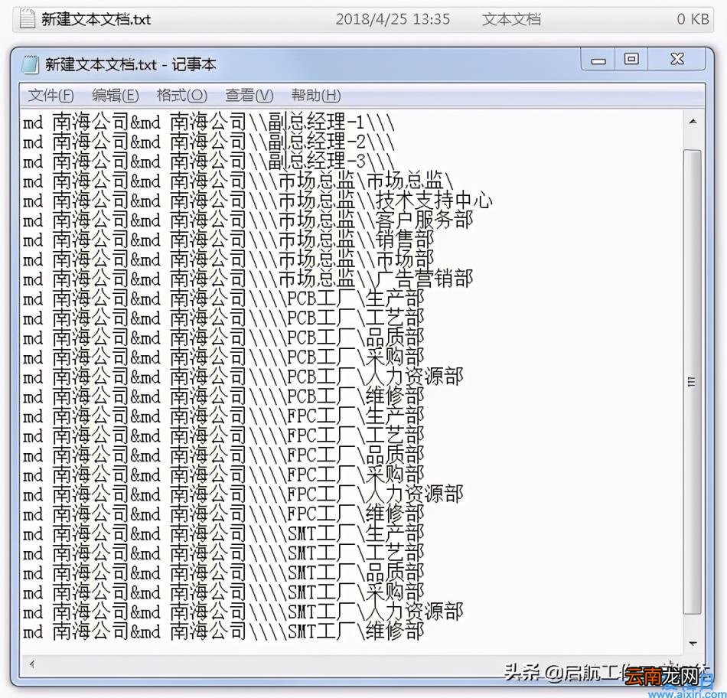Click the line ending with PCB工厂\生产部
This screenshot has height=698, width=727.
(224, 299)
